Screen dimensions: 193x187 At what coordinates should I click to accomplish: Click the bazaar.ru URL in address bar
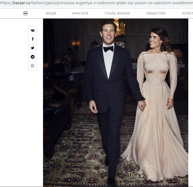tap(97, 3)
